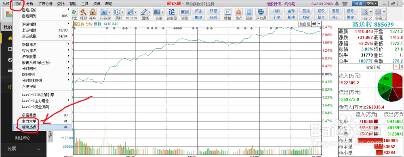Open the 委托 dropdown in title bar
The image size is (404, 157).
(x=372, y=4)
